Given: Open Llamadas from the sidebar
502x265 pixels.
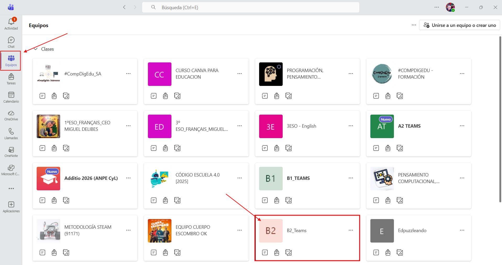Looking at the screenshot, I should tap(11, 134).
